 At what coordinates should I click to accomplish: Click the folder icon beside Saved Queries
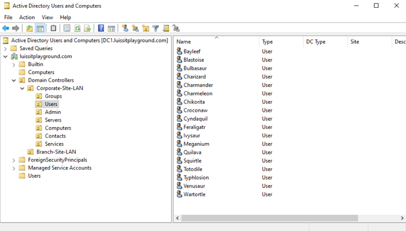point(14,48)
